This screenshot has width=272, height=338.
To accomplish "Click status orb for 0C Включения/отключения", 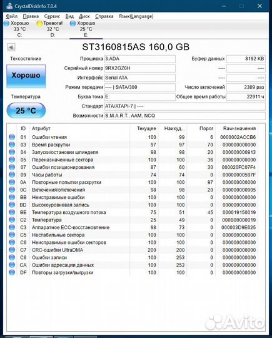I will pyautogui.click(x=12, y=190).
